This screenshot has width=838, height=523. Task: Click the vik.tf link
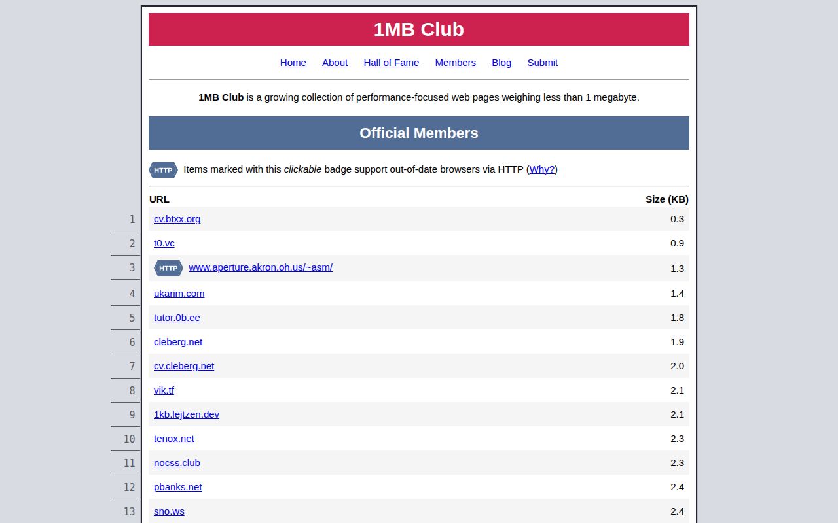[x=164, y=390]
